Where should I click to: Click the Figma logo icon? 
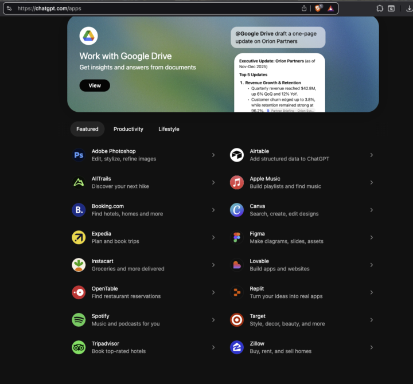tap(237, 237)
